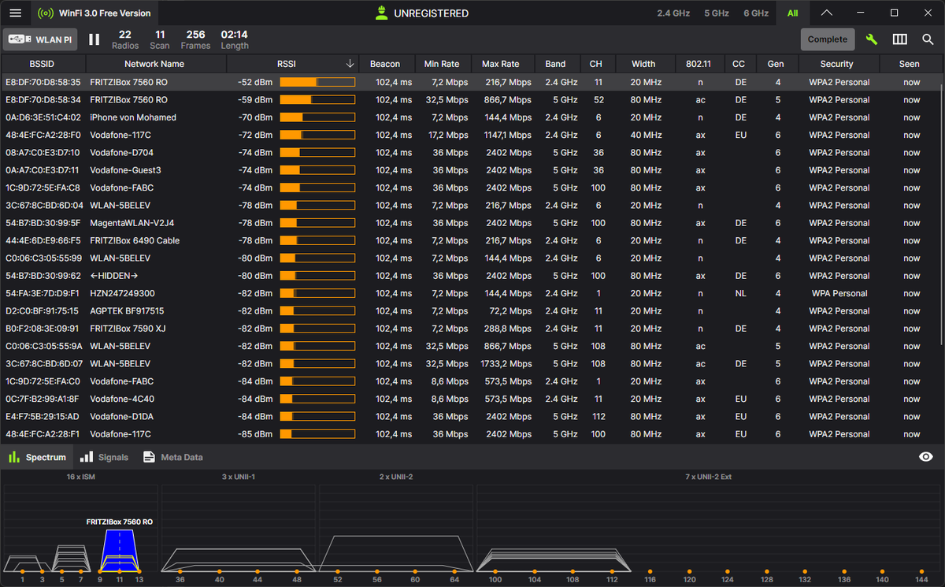Click RSSI bar for FRITZ!Box 6490 Cable
This screenshot has height=587, width=945.
tap(317, 240)
